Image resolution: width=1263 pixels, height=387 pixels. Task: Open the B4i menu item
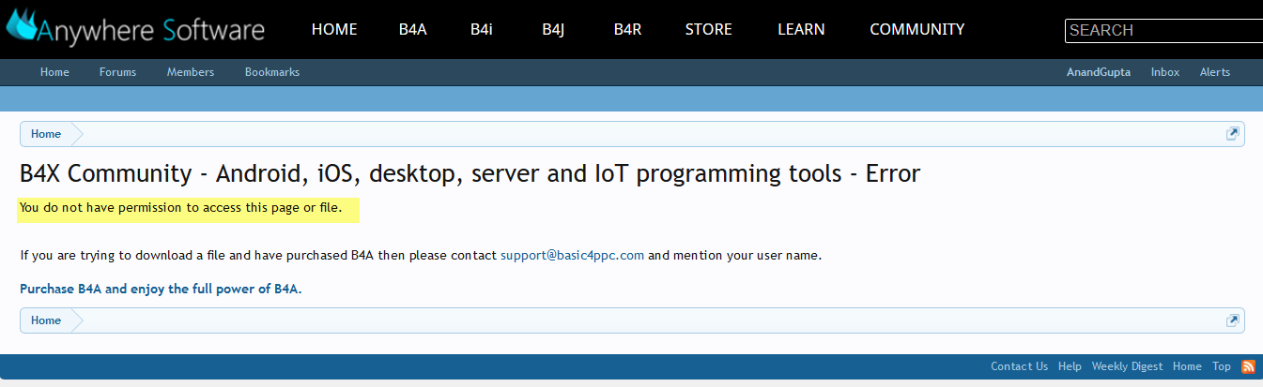[x=482, y=29]
